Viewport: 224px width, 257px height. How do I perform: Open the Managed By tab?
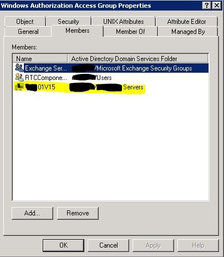coord(188,32)
